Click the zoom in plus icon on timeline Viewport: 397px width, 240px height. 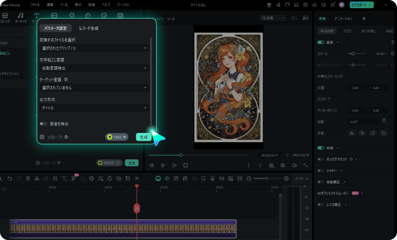tap(286, 178)
